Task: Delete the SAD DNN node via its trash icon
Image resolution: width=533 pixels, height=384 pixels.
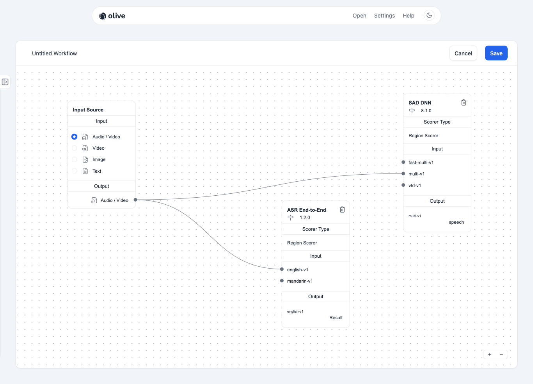Action: [464, 102]
